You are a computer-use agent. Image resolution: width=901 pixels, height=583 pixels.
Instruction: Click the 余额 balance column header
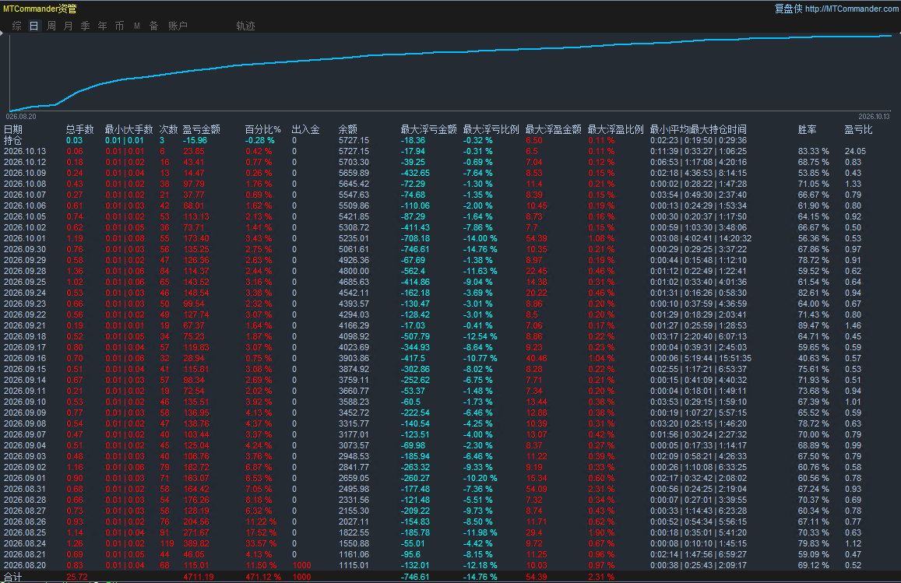pyautogui.click(x=347, y=129)
